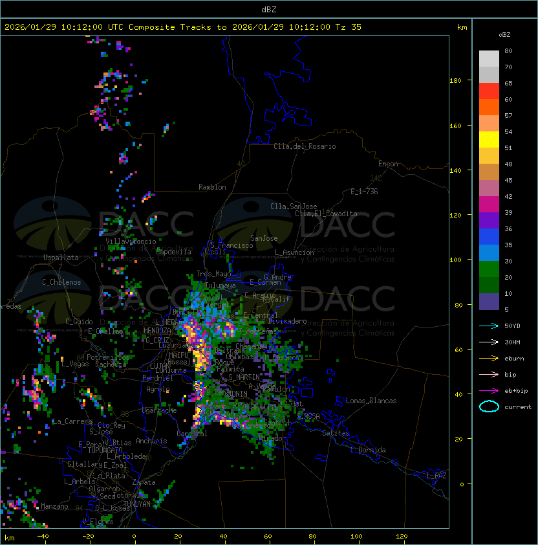Select the light blue 35–30 dBZ swatch
This screenshot has width=538, height=545.
[489, 253]
